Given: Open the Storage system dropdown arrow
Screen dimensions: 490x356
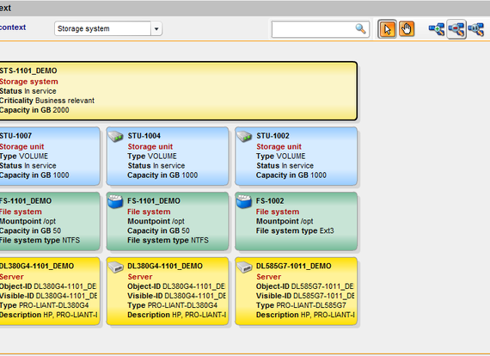Looking at the screenshot, I should click(156, 28).
